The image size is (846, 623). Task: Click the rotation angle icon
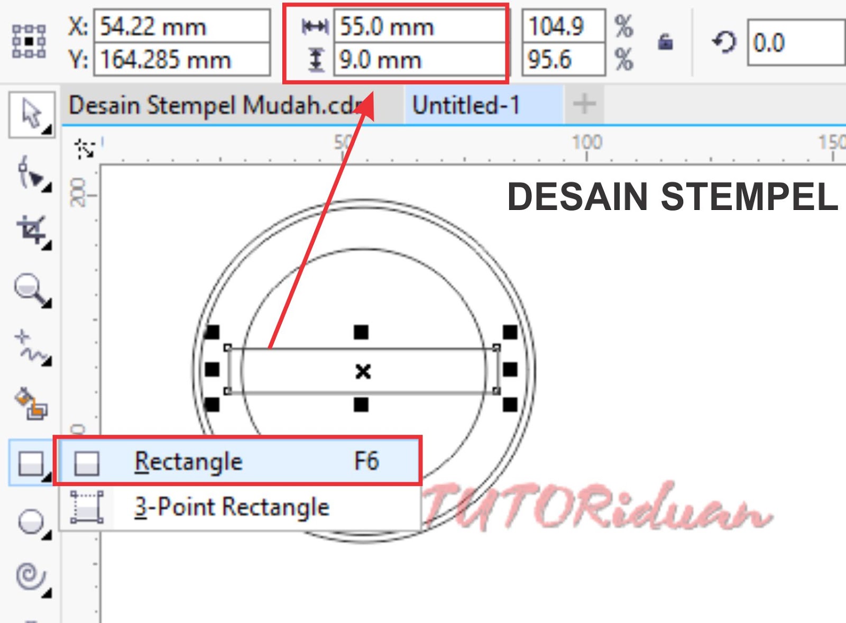(x=724, y=42)
